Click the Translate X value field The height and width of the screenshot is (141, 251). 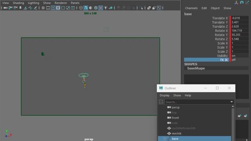[240, 18]
